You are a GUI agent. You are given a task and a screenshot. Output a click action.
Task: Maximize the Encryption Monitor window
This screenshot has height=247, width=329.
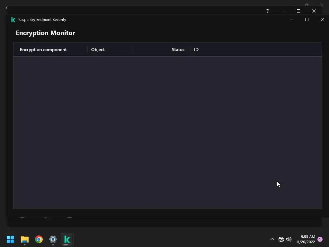click(x=307, y=20)
